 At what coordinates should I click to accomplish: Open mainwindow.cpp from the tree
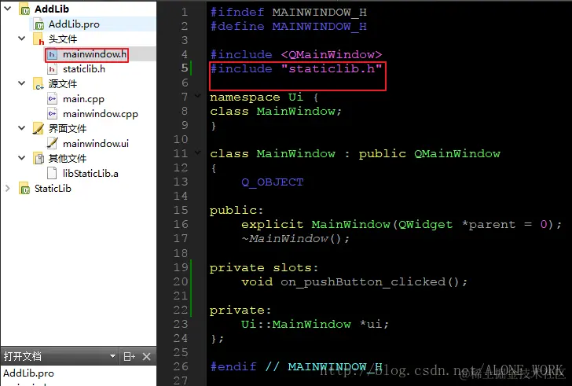pyautogui.click(x=101, y=114)
